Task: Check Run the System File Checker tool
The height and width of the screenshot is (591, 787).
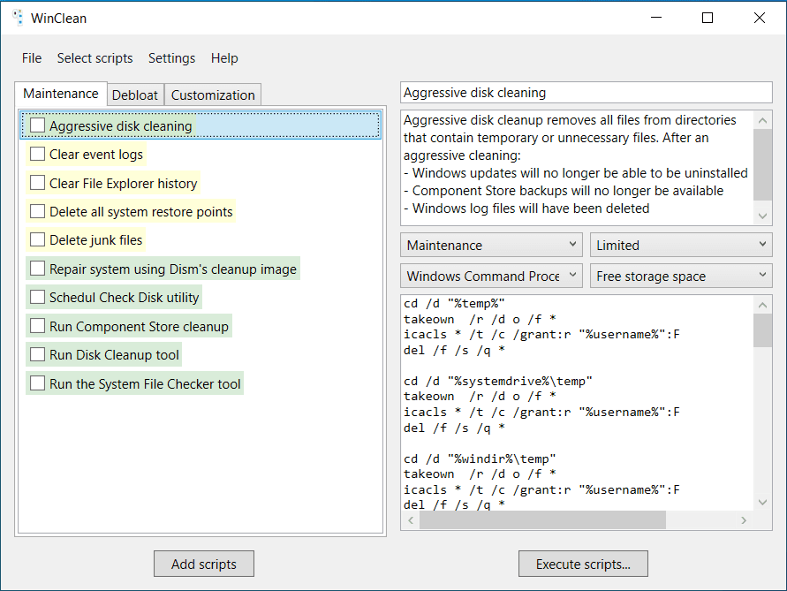Action: click(x=37, y=383)
